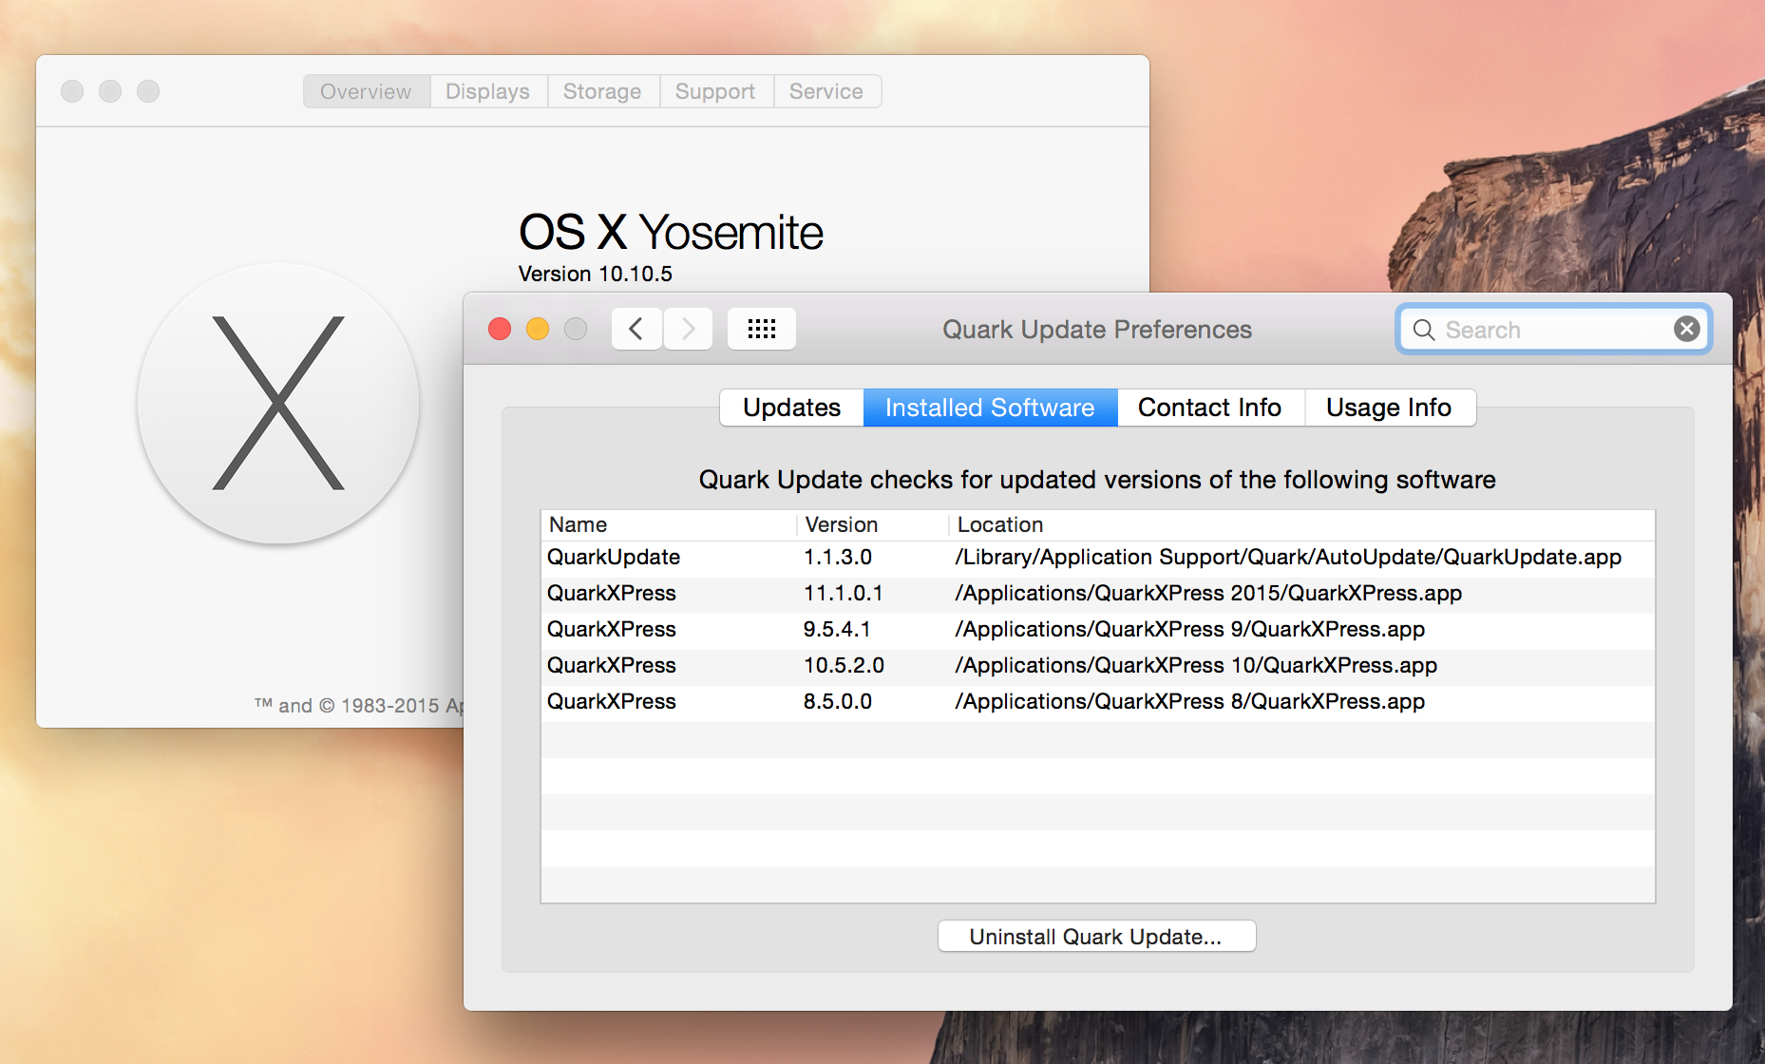Select QuarkXPress version 8.5.0.0
Viewport: 1765px width, 1064px height.
pyautogui.click(x=838, y=701)
